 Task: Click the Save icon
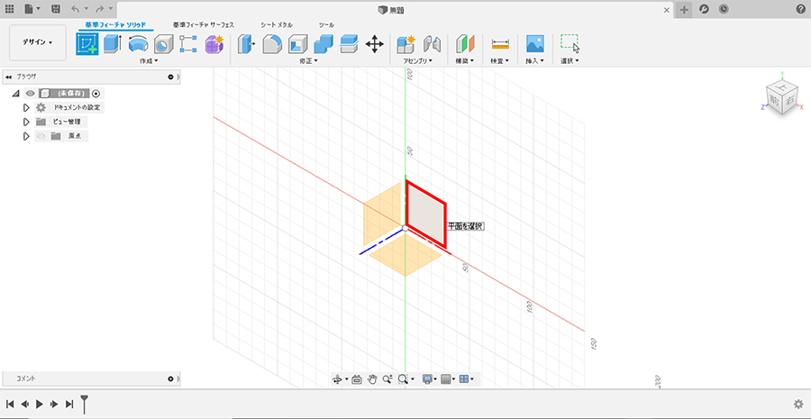(x=56, y=9)
